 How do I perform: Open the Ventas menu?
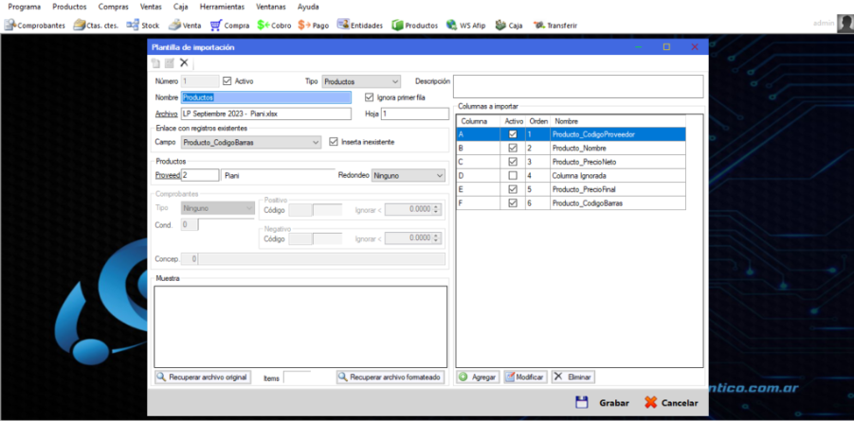coord(150,7)
